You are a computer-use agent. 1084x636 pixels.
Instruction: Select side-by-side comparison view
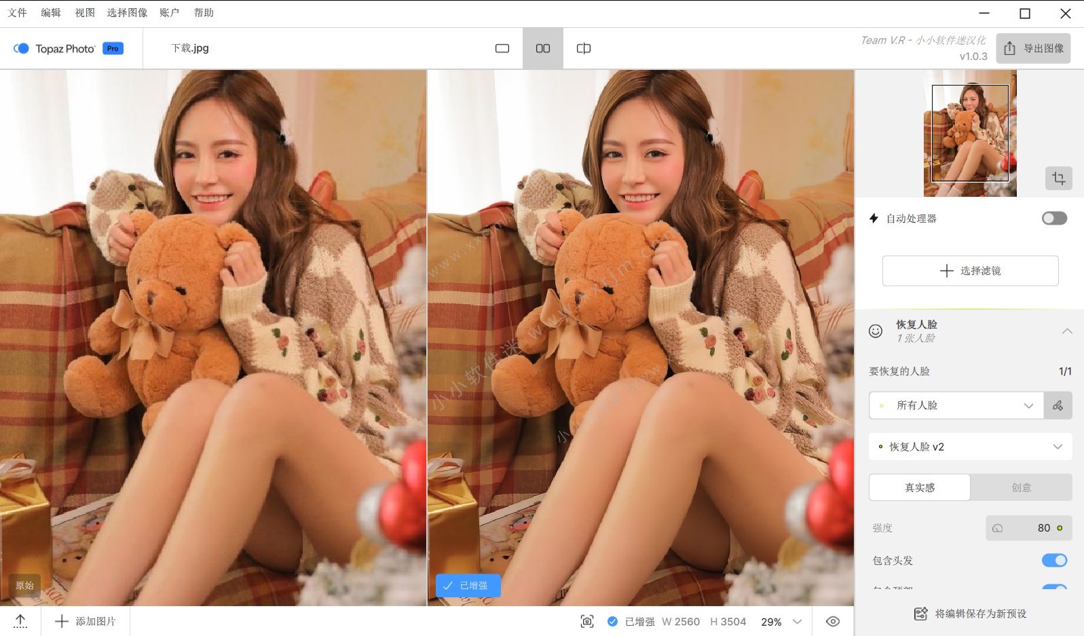(543, 48)
